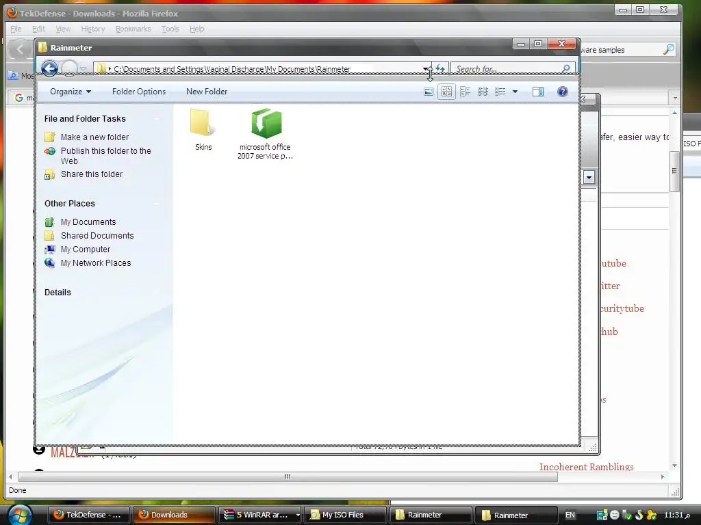Toggle the preview pane layout button
The width and height of the screenshot is (701, 525).
tap(538, 92)
